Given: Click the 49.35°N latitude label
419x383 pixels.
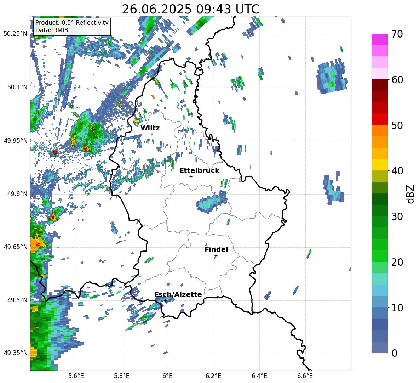Looking at the screenshot, I should 16,353.
